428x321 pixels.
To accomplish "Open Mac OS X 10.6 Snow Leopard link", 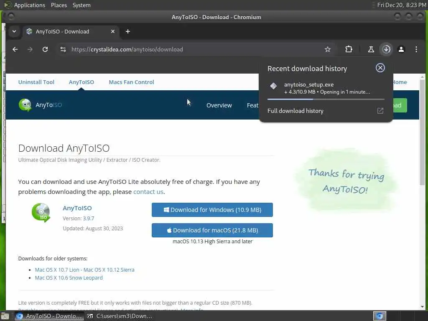I will click(x=69, y=278).
